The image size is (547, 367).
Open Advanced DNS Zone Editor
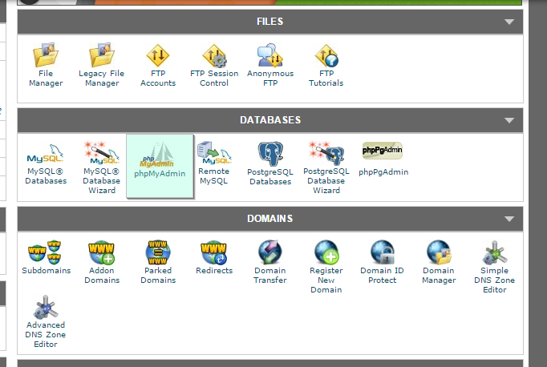click(x=46, y=309)
